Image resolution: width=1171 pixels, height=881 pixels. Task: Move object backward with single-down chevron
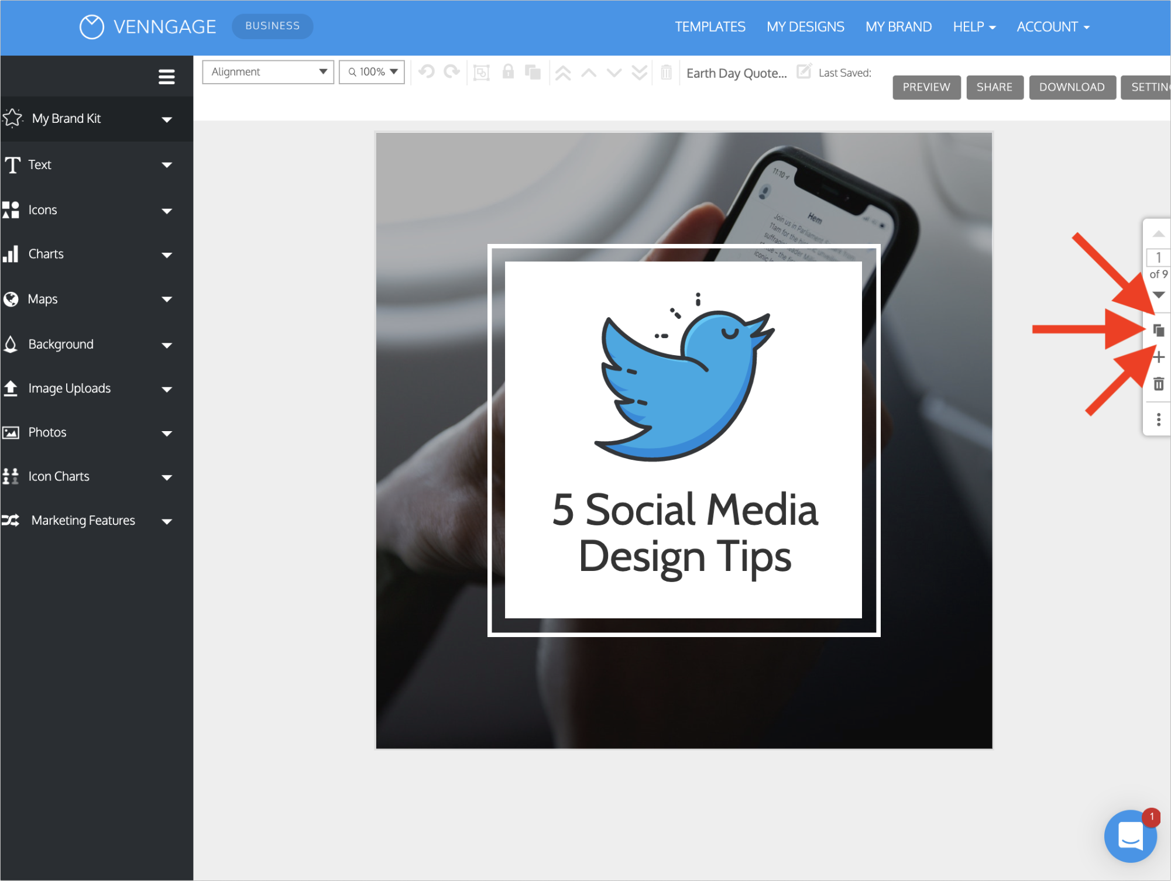coord(614,73)
